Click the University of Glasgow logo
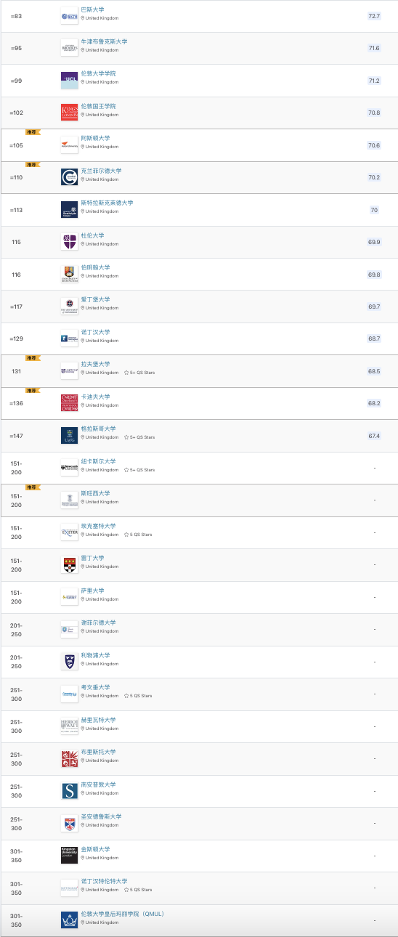The height and width of the screenshot is (937, 398). tap(69, 435)
